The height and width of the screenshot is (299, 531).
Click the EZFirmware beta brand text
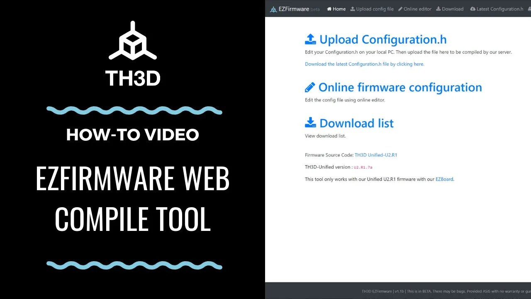[299, 9]
